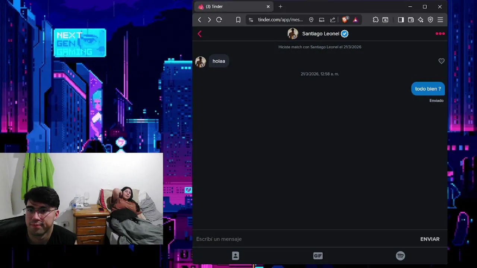The image size is (477, 268).
Task: Open the Brave Rewards triangle icon
Action: [x=355, y=20]
